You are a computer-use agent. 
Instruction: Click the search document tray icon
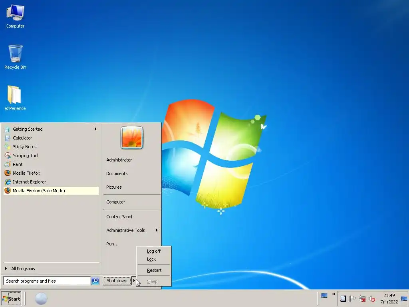pyautogui.click(x=343, y=299)
